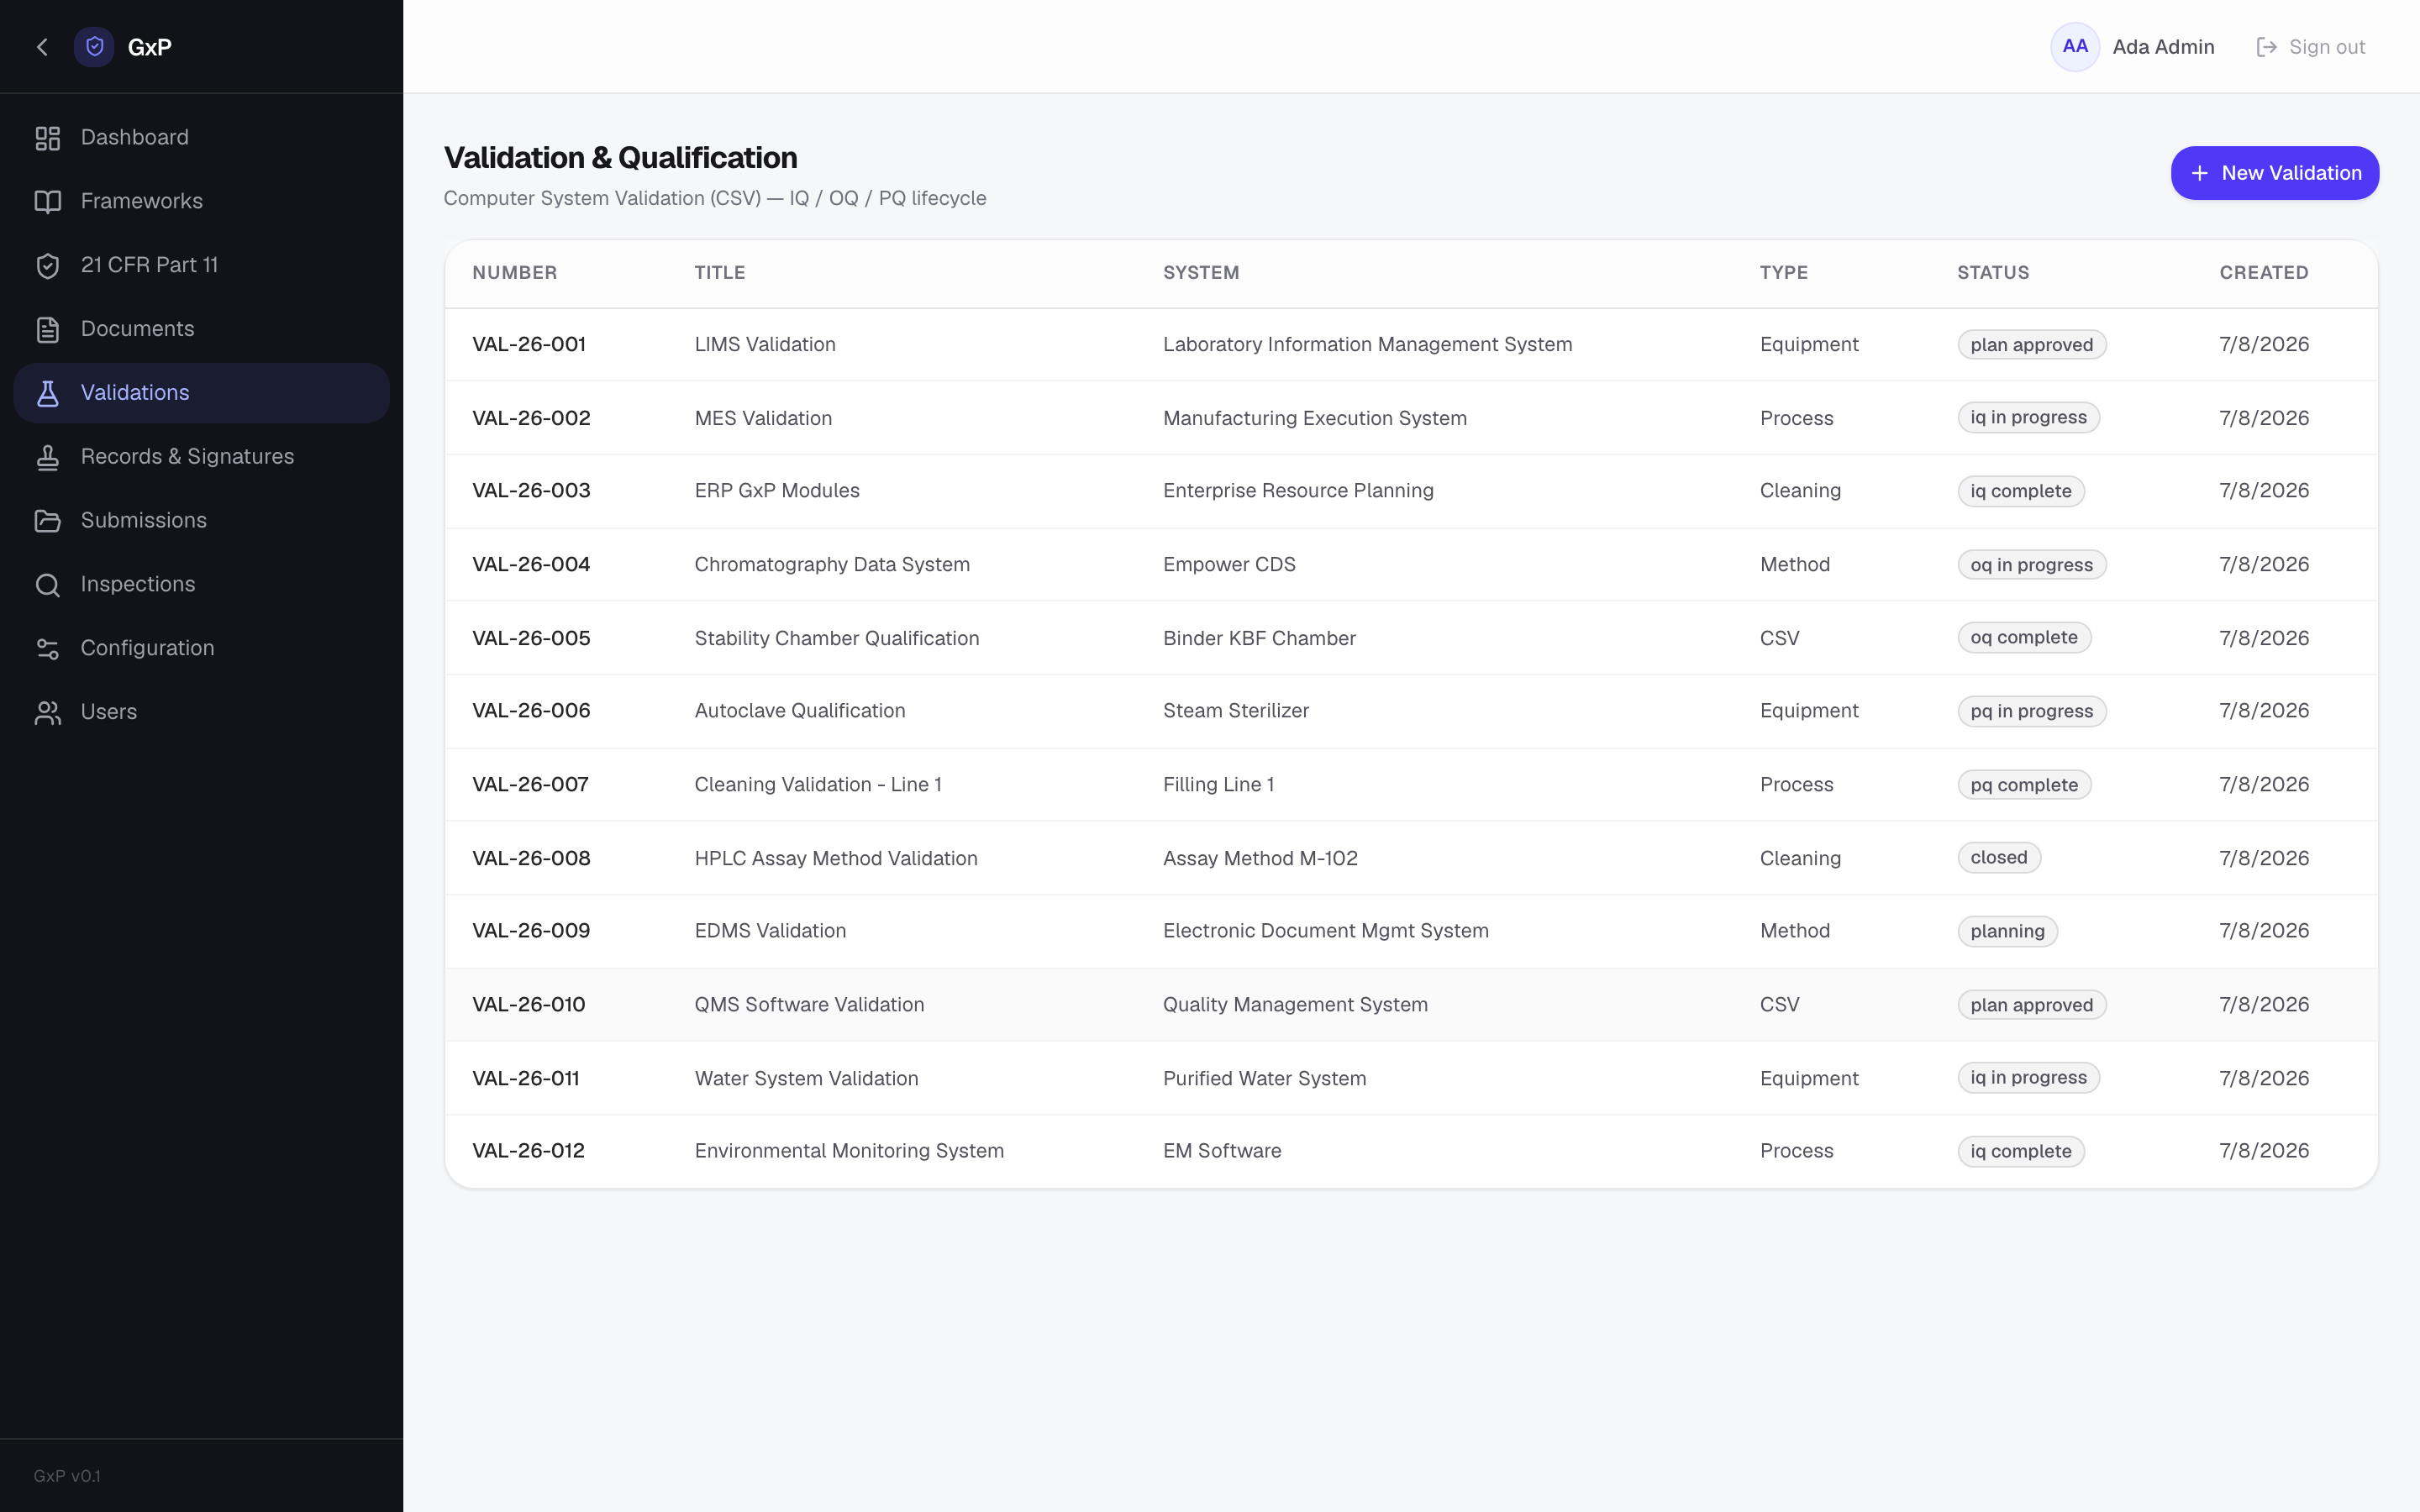Screen dimensions: 2420x1512
Task: Click the New Validation button
Action: click(x=2275, y=173)
